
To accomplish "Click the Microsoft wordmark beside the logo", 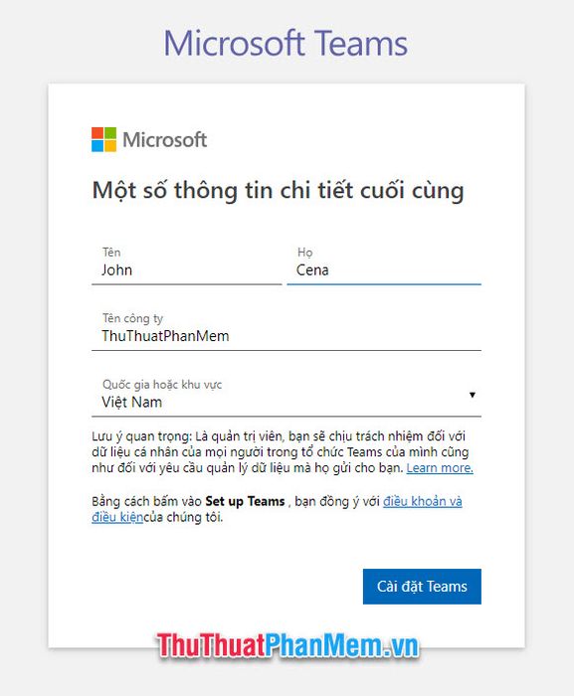I will (164, 140).
